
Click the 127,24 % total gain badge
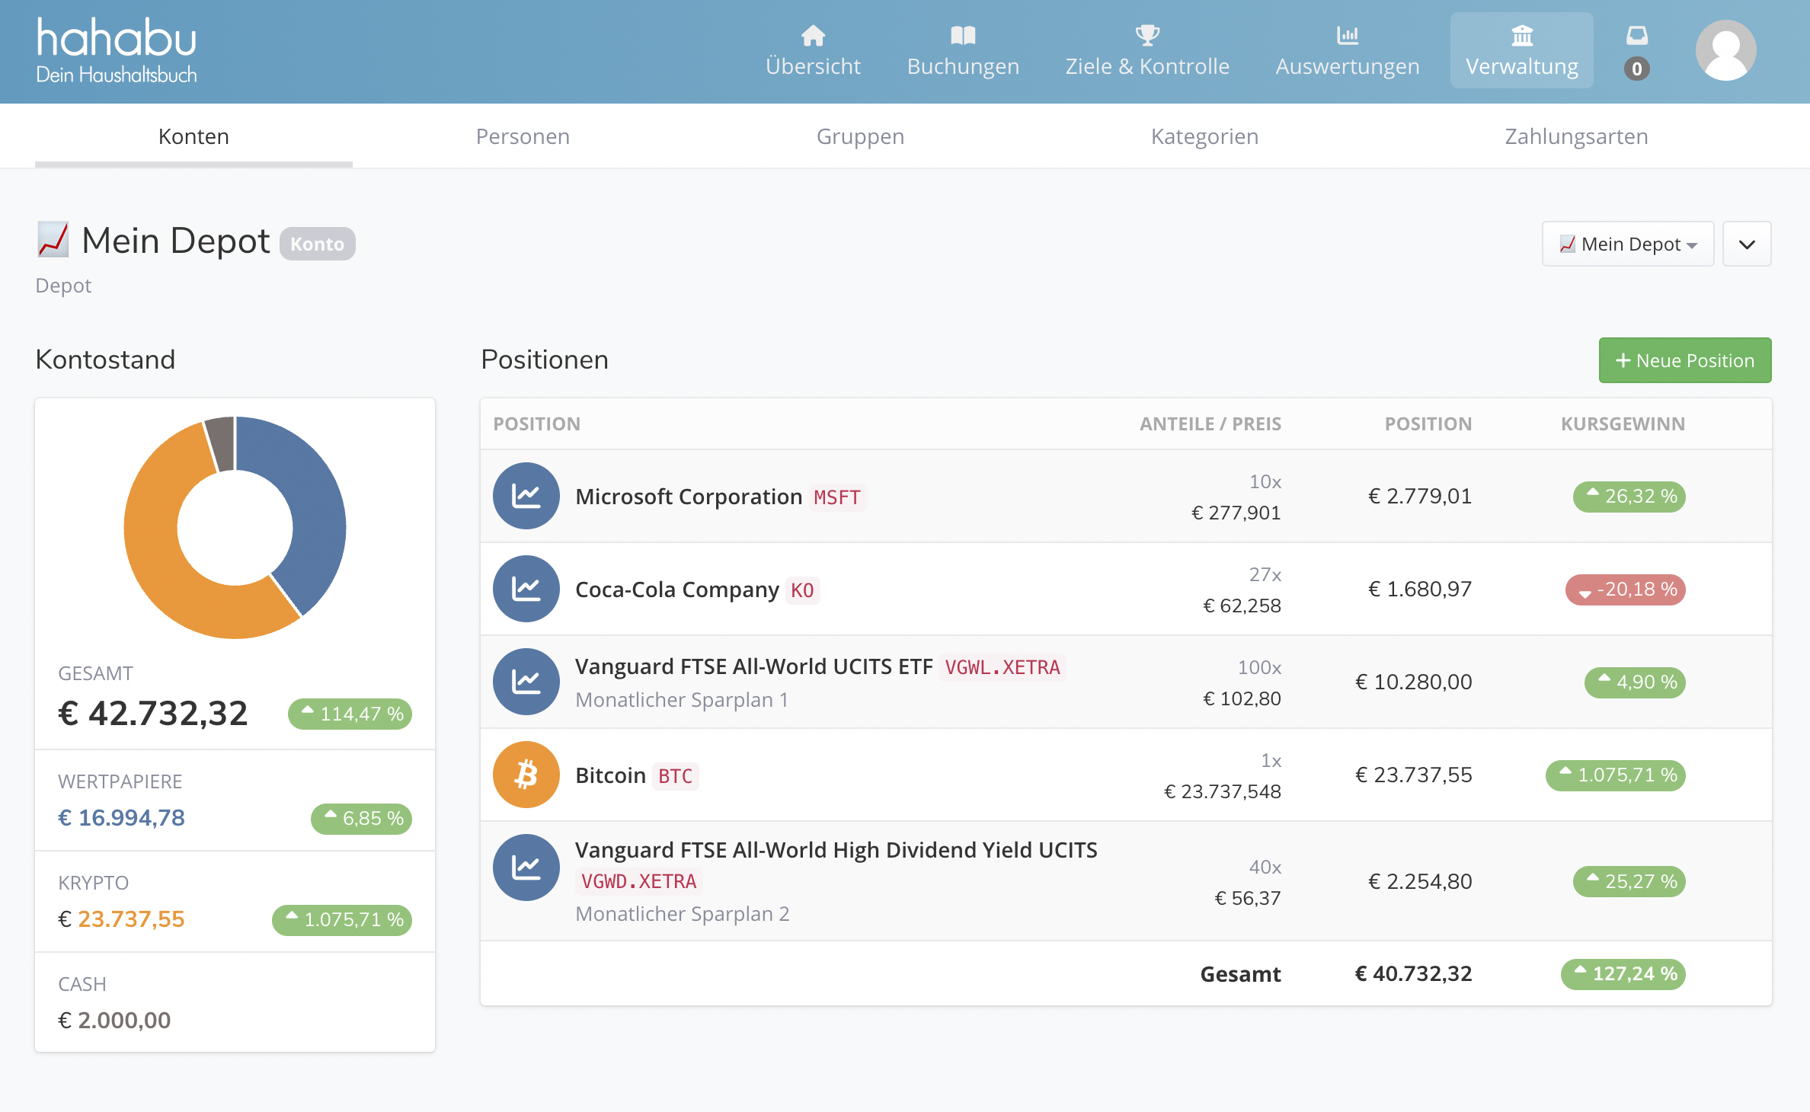tap(1623, 974)
